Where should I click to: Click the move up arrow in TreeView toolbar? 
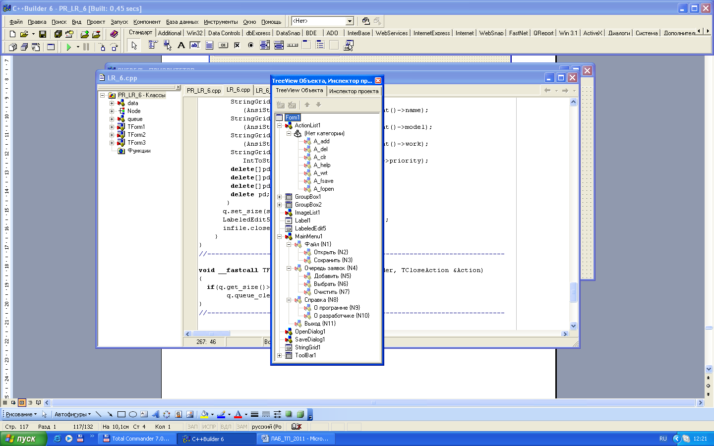[307, 105]
